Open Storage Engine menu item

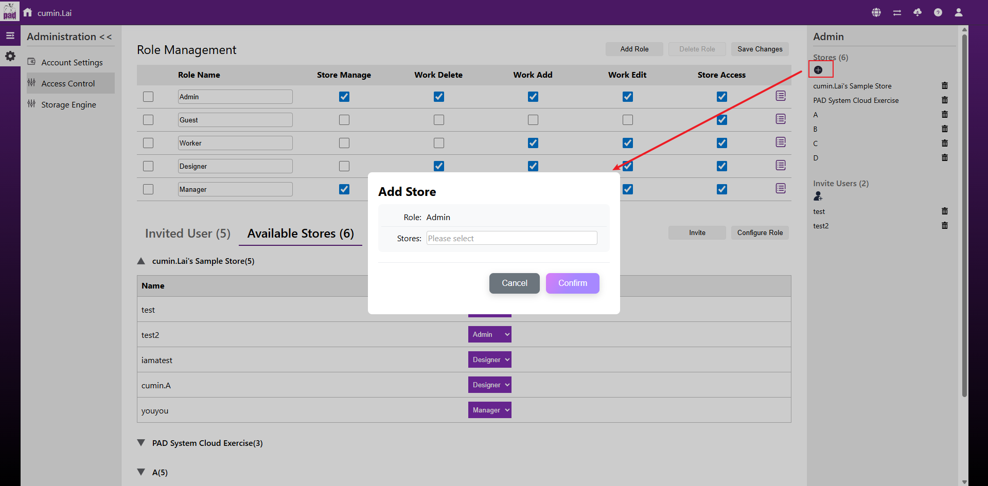point(68,104)
